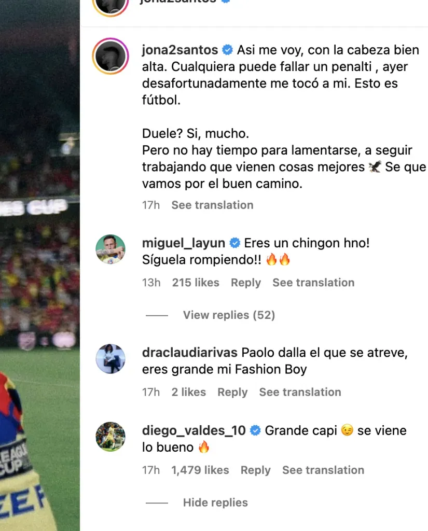View the 215 likes on miguel_layun comment
The width and height of the screenshot is (428, 531).
196,283
